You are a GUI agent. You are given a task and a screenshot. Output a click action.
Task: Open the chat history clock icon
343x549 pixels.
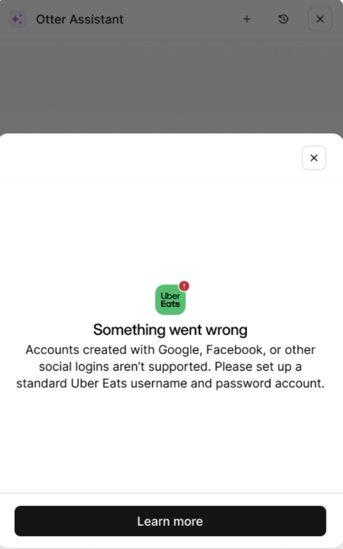284,19
